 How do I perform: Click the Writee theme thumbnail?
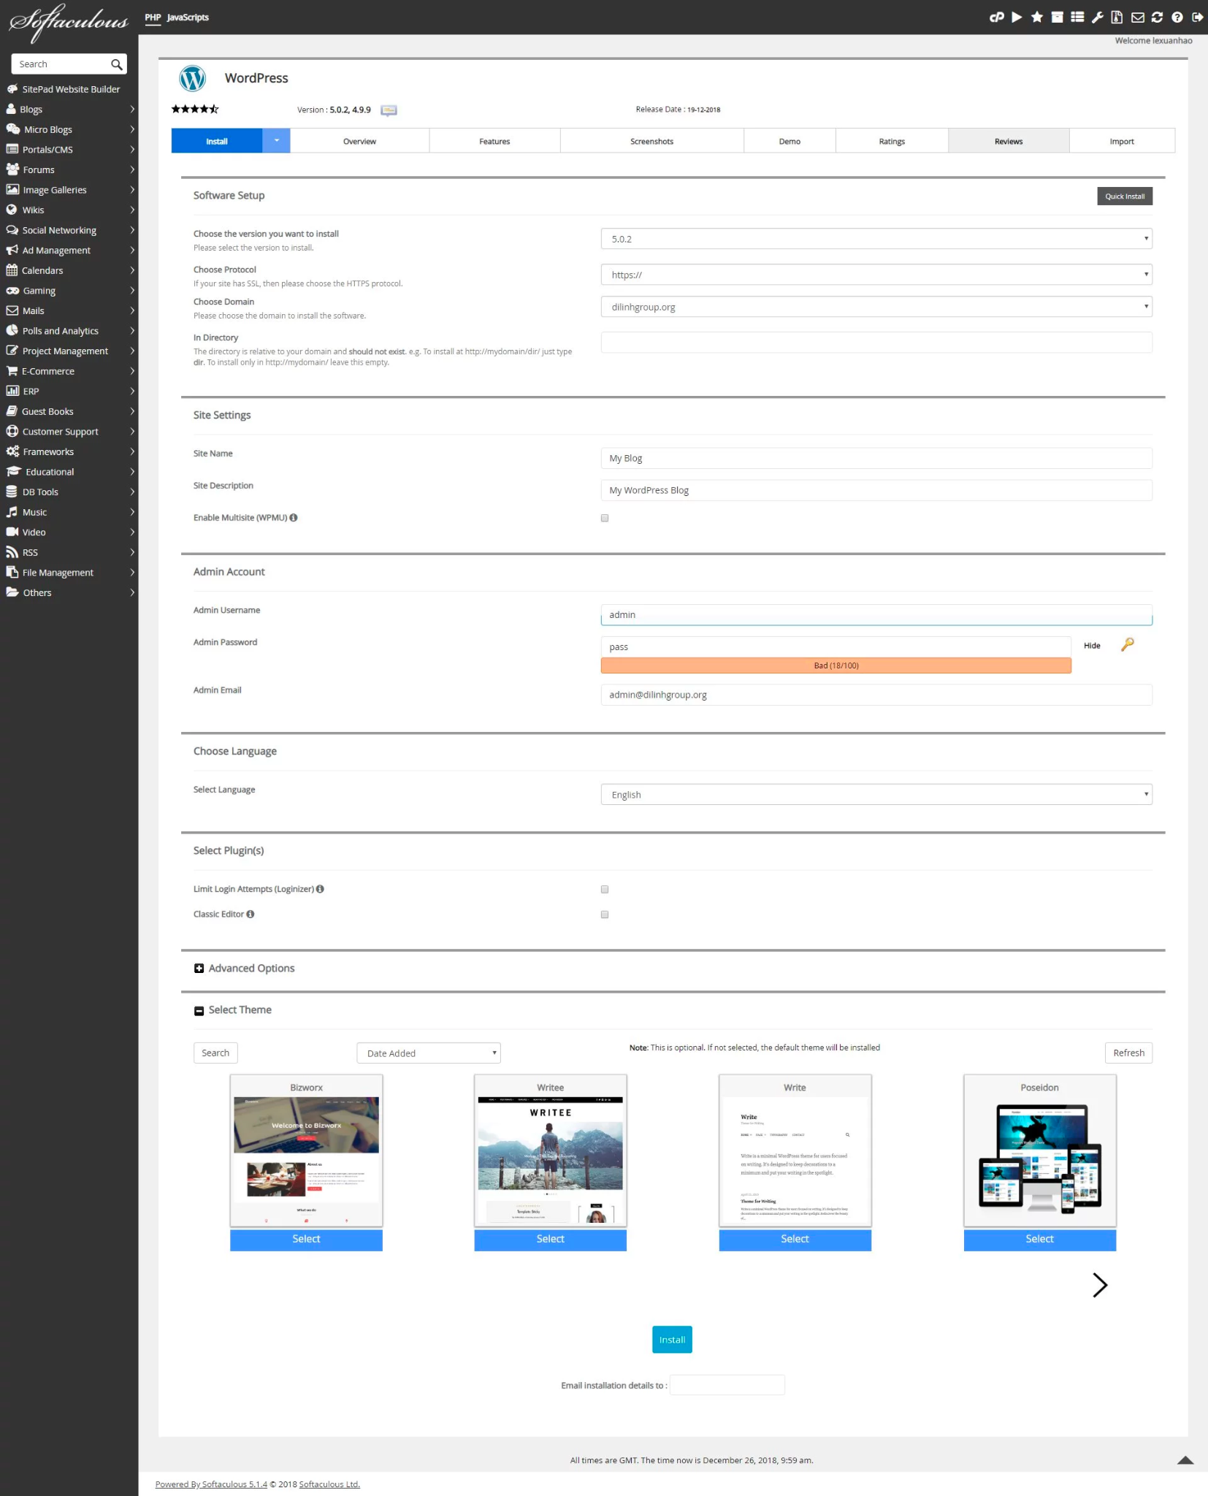coord(550,1160)
